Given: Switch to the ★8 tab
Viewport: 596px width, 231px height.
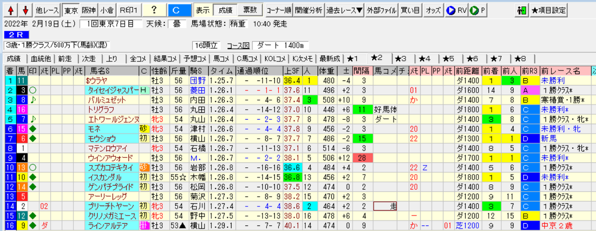Looking at the screenshot, I should coord(521,59).
